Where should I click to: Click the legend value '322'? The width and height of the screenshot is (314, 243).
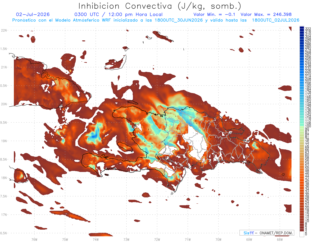tap(308, 28)
